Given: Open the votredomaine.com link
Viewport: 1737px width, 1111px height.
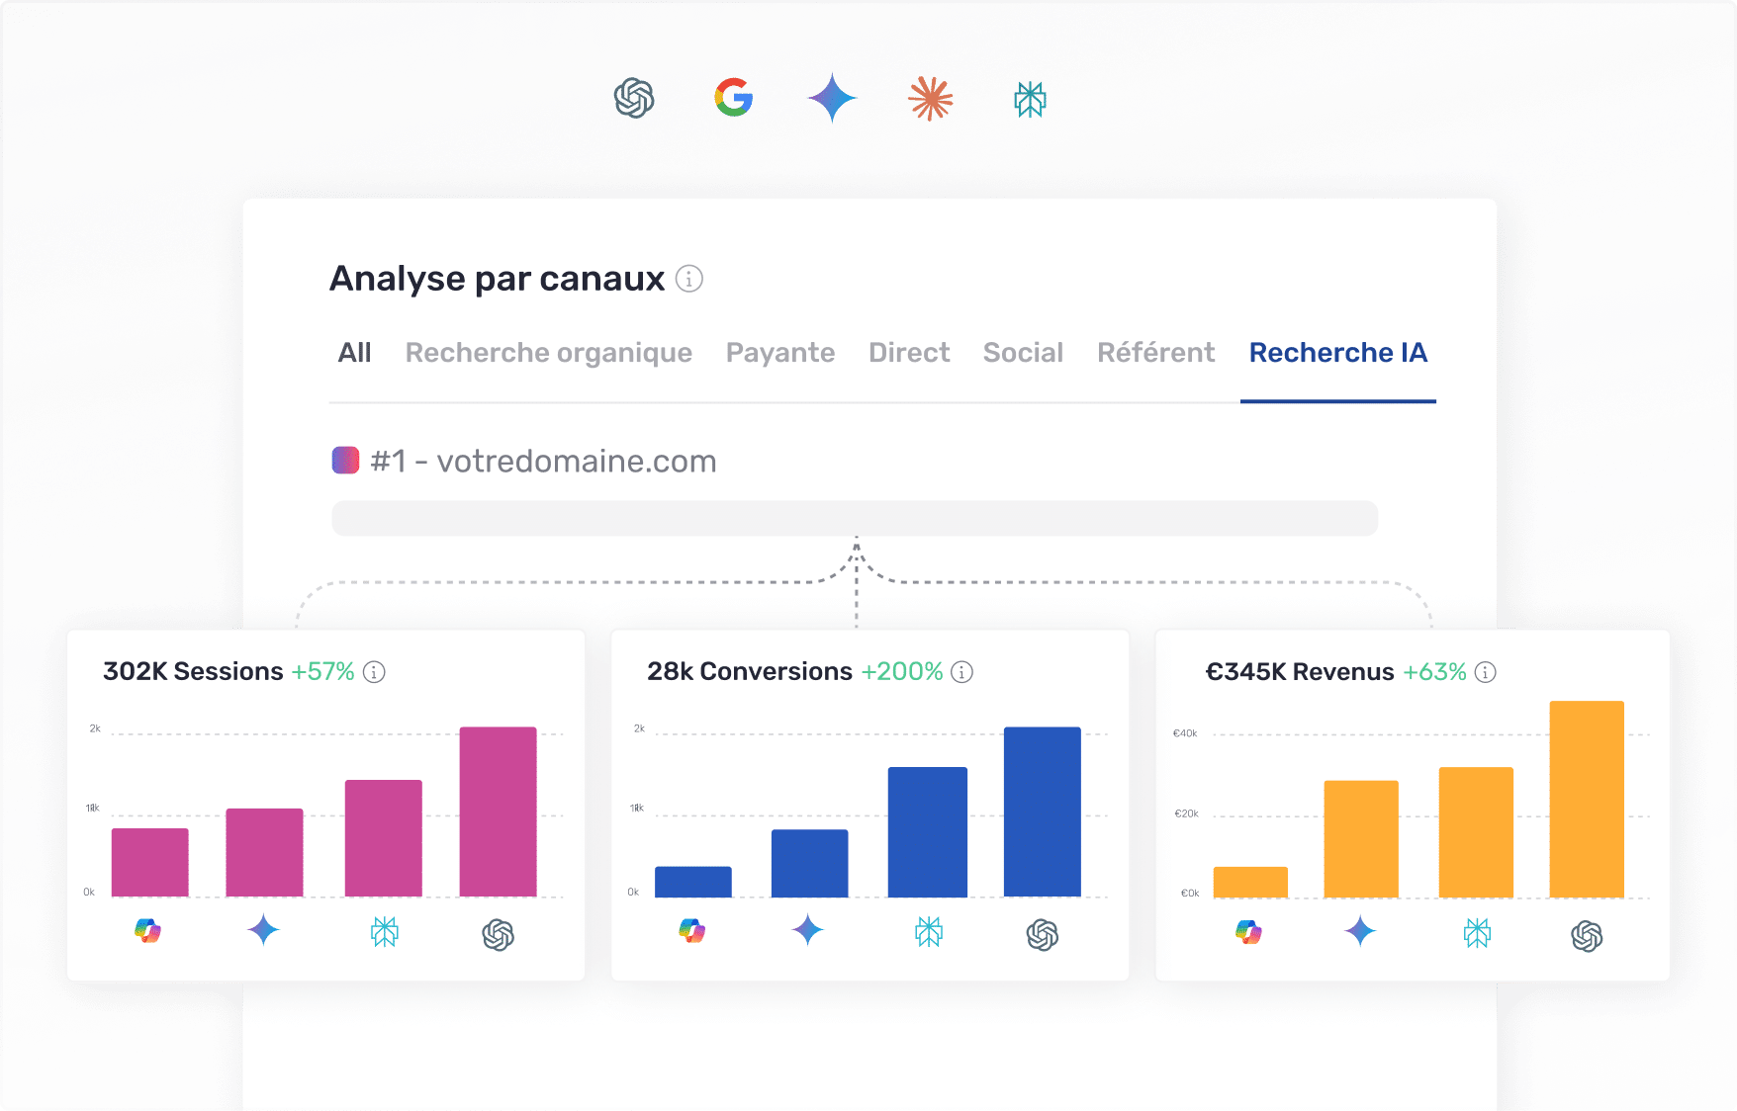Looking at the screenshot, I should tap(578, 461).
